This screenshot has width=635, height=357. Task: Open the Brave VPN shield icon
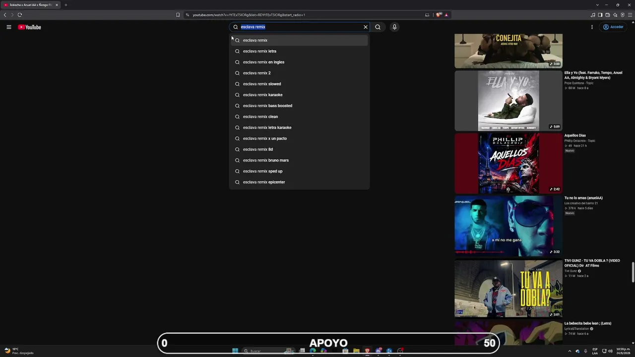click(623, 15)
